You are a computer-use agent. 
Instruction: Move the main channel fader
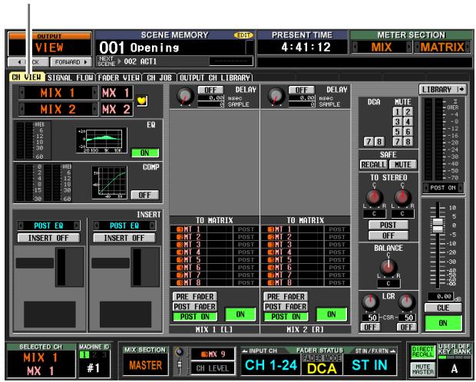438,226
